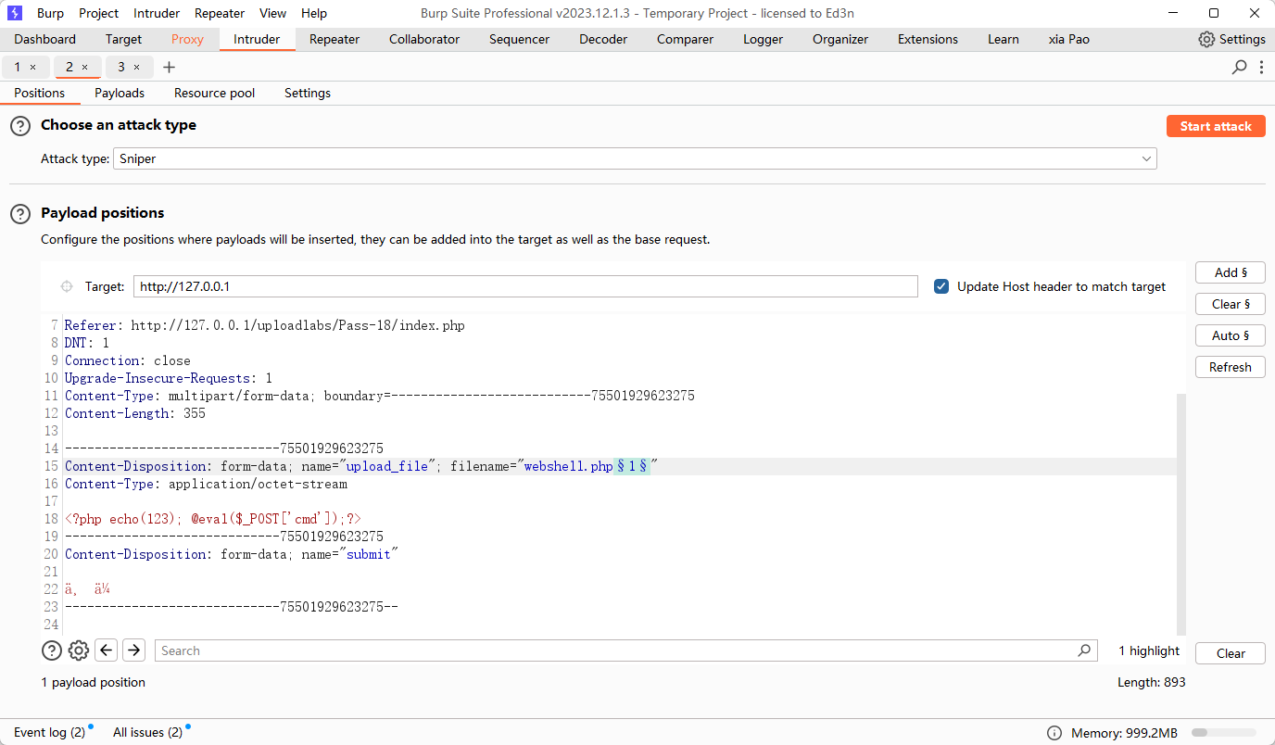This screenshot has height=745, width=1275.
Task: Switch to the Collaborator tab
Action: 424,39
